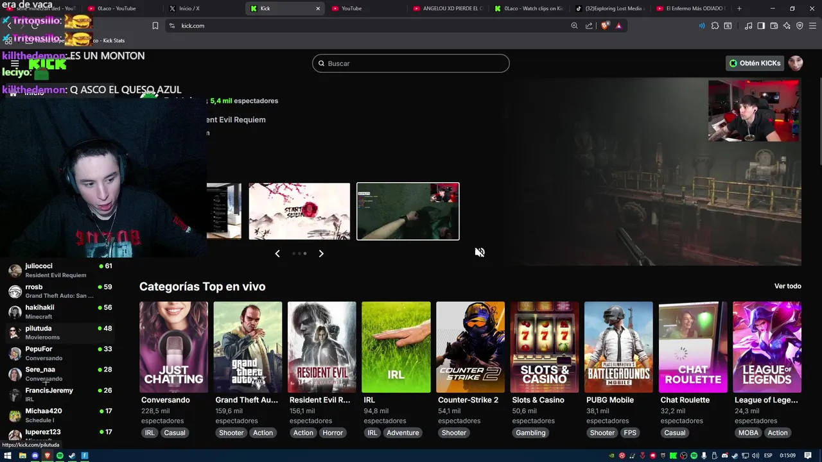
Task: Open Brave VPN shield icon
Action: click(x=800, y=26)
